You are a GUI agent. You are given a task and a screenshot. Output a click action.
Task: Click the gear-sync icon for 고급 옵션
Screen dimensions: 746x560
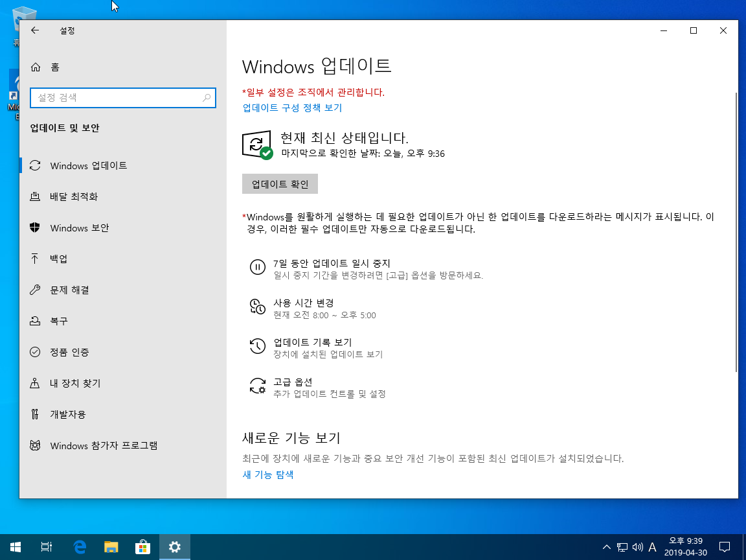click(257, 386)
